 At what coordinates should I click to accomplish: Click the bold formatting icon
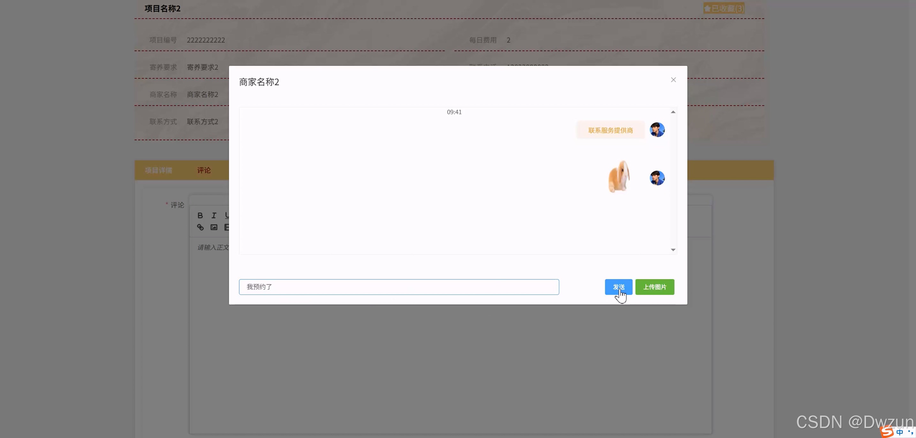(x=200, y=215)
